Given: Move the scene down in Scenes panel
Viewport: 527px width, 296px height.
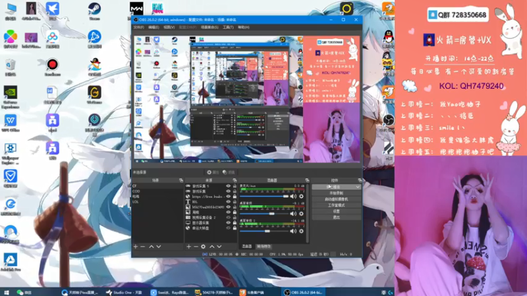Looking at the screenshot, I should click(159, 247).
